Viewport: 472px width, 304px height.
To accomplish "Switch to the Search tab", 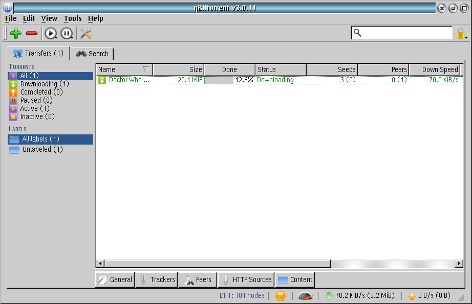I will coord(92,53).
